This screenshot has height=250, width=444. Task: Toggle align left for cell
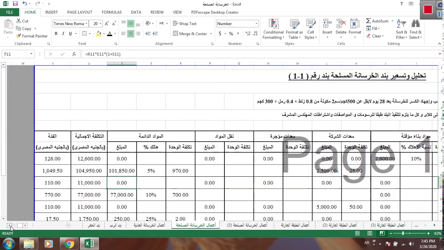pos(123,34)
